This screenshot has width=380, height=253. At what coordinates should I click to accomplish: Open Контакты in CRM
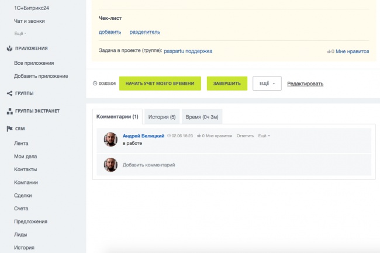(x=26, y=169)
